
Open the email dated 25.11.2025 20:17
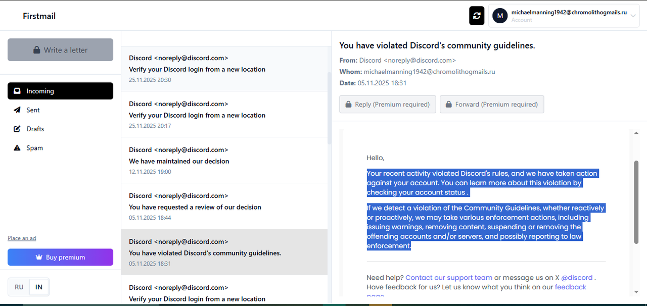pos(224,115)
